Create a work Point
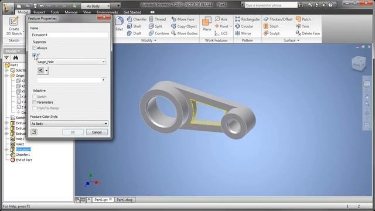Viewport: 375px width, 211px height. 221,26
